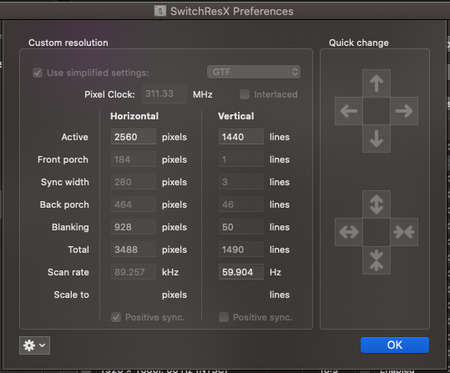Image resolution: width=450 pixels, height=373 pixels.
Task: Click horizontal Back porch field 464
Action: pyautogui.click(x=134, y=204)
